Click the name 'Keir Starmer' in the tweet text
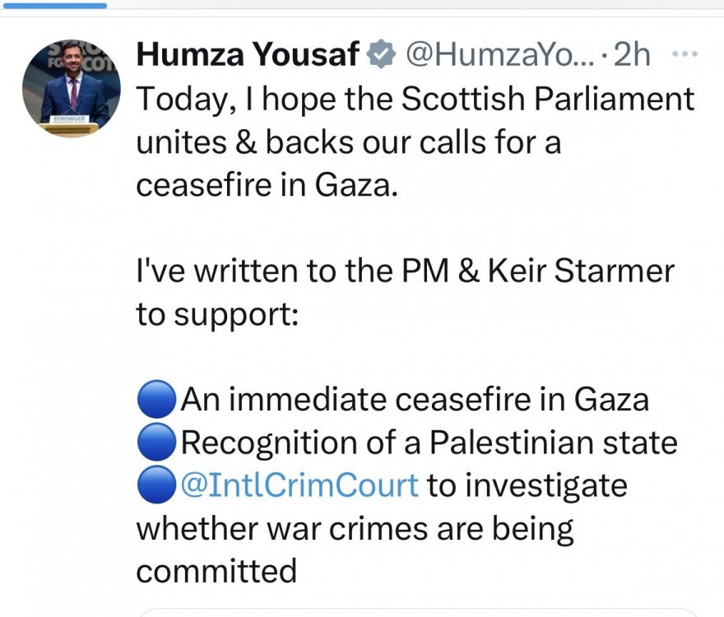Viewport: 724px width, 617px height. click(582, 270)
